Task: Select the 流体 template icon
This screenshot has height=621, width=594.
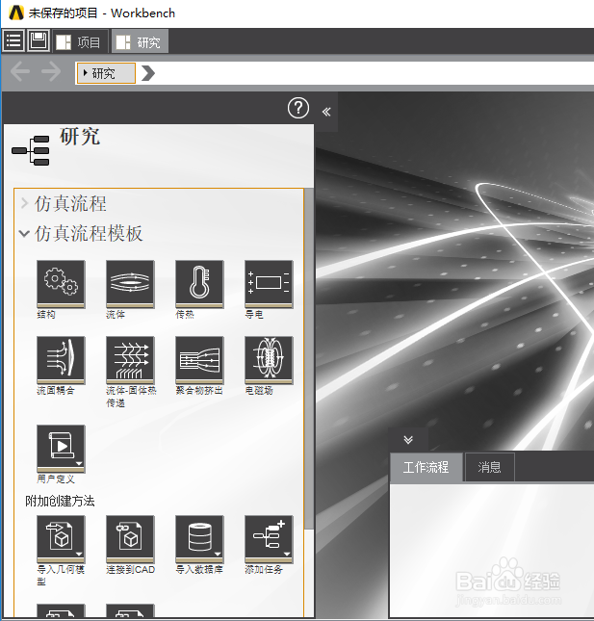Action: 130,284
